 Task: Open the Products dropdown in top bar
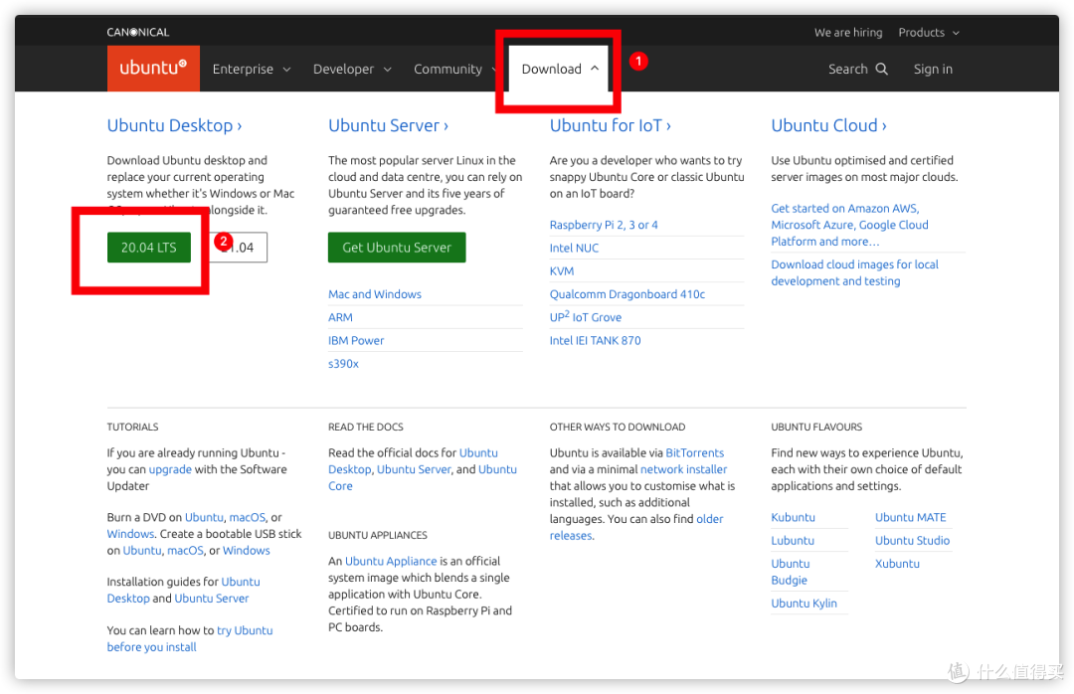929,32
